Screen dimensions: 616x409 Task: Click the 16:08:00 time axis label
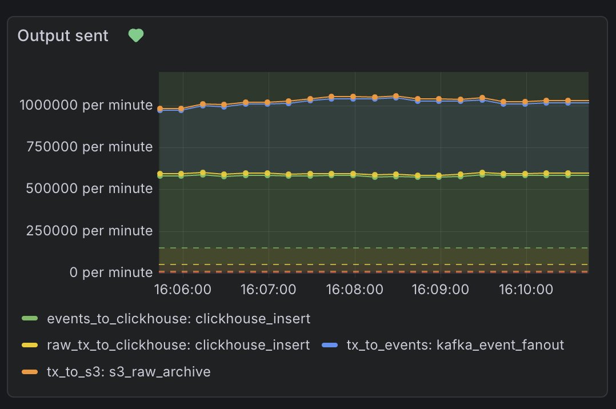(x=354, y=290)
